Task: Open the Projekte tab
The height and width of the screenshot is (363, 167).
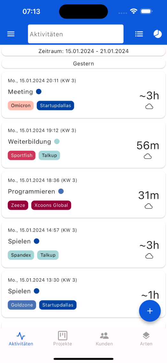Action: tap(62, 338)
